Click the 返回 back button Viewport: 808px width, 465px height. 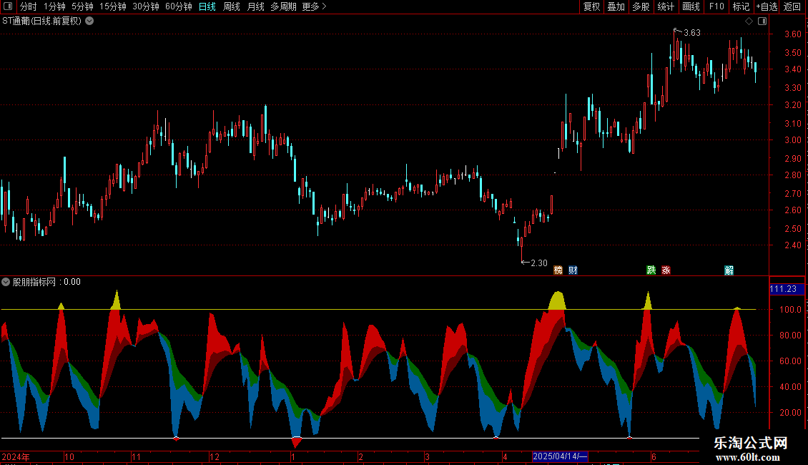click(x=792, y=6)
